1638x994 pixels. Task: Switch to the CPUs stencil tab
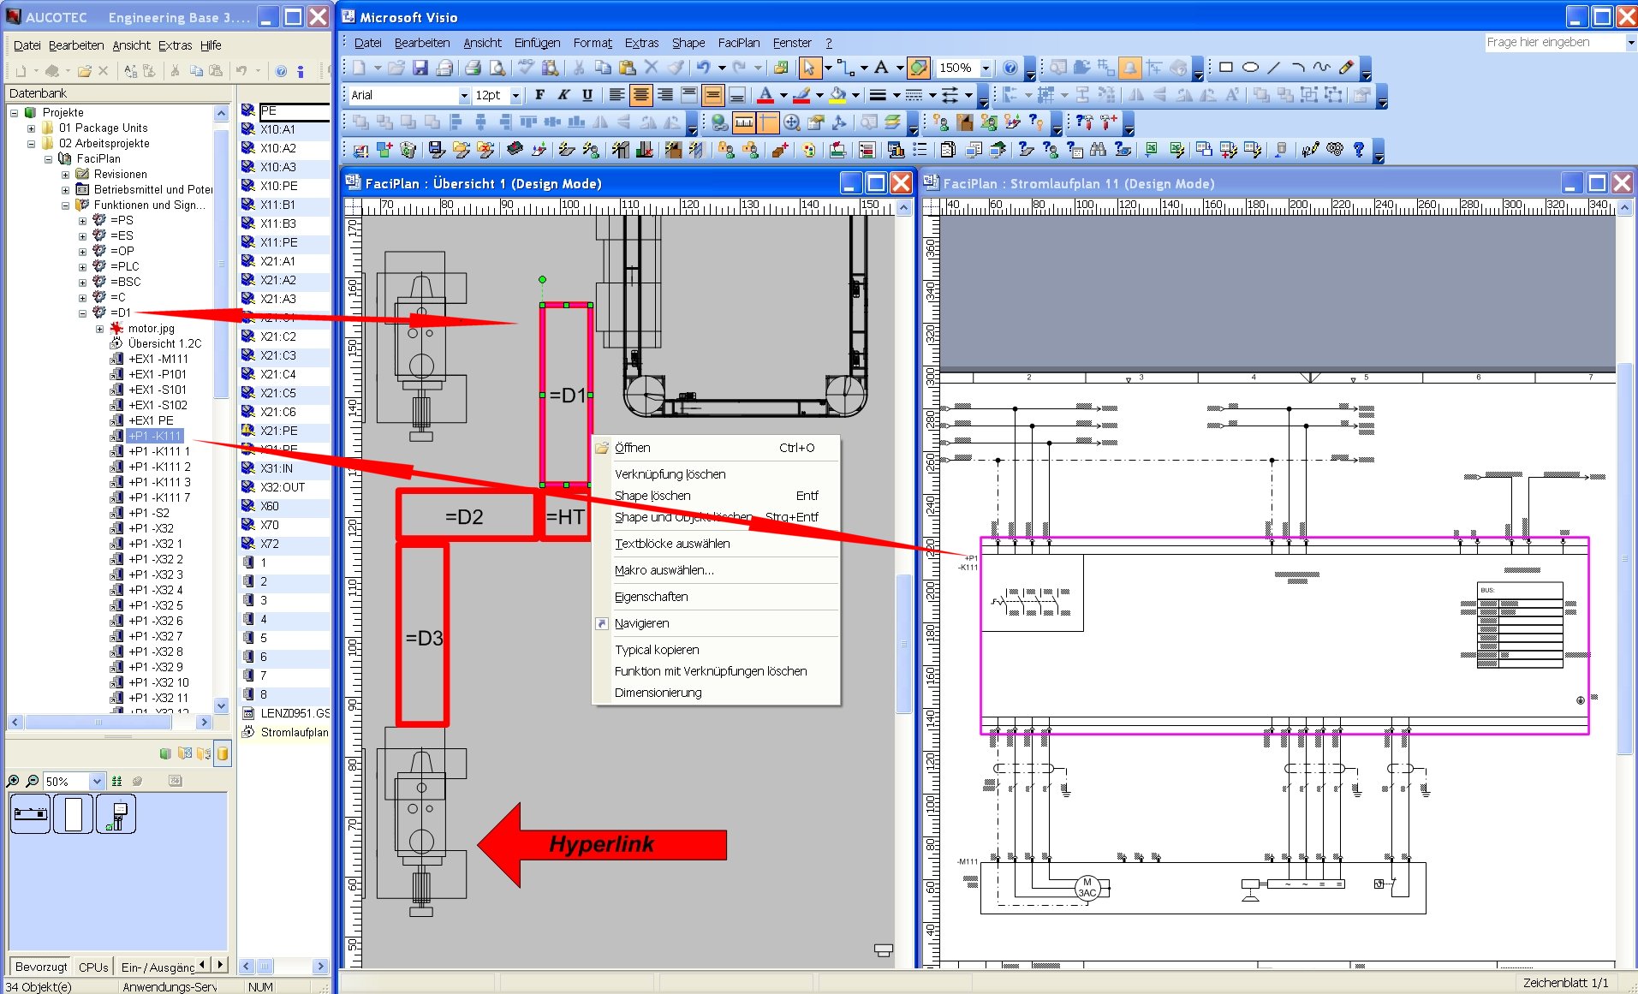pos(93,967)
